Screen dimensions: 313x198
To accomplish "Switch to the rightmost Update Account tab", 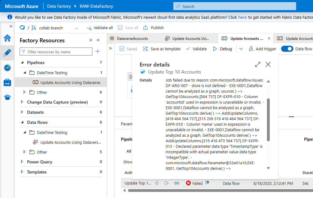I will point(293,39).
